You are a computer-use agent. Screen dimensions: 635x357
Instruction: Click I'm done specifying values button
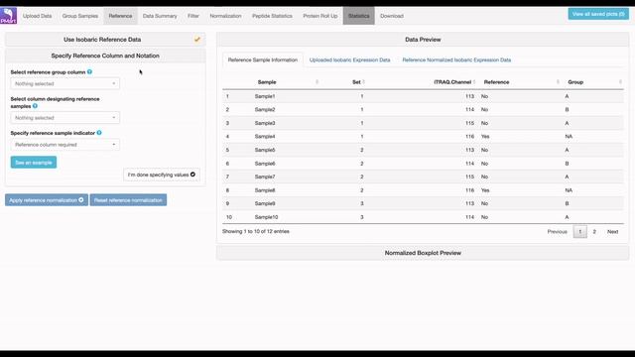(x=161, y=175)
